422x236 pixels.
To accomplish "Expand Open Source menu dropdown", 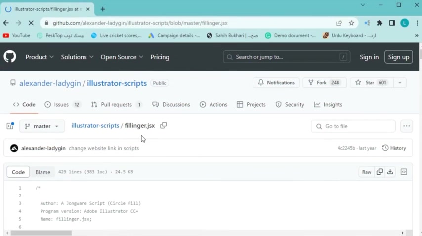I will (x=122, y=57).
